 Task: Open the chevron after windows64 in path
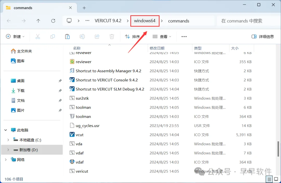click(162, 21)
